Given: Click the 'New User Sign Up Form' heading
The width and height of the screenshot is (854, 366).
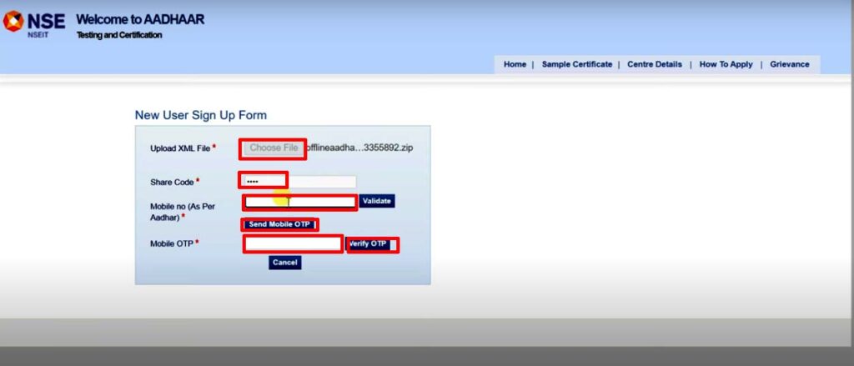Looking at the screenshot, I should coord(201,115).
